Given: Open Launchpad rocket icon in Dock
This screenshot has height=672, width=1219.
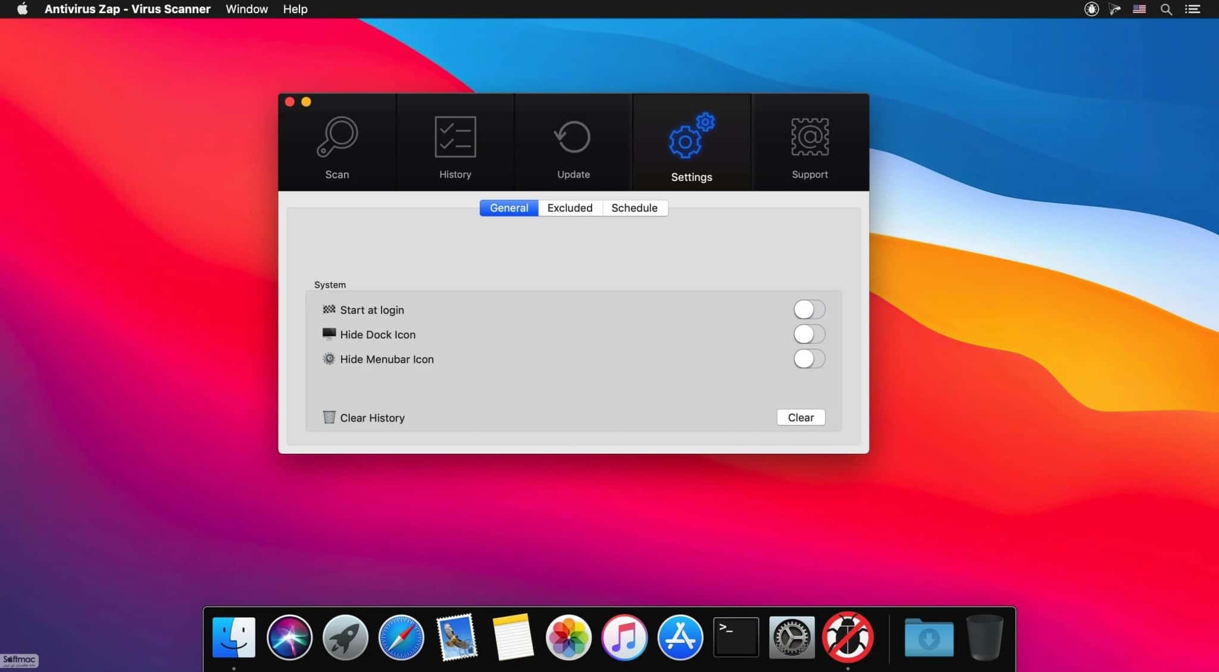Looking at the screenshot, I should click(345, 637).
